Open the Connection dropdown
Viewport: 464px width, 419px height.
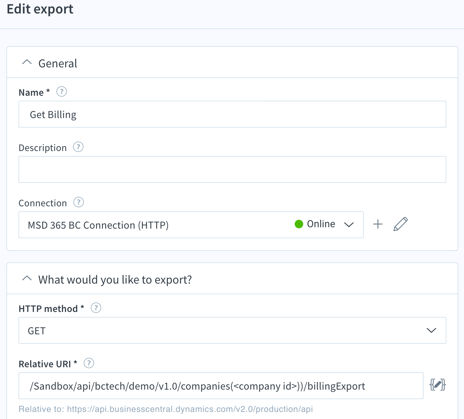coord(191,225)
